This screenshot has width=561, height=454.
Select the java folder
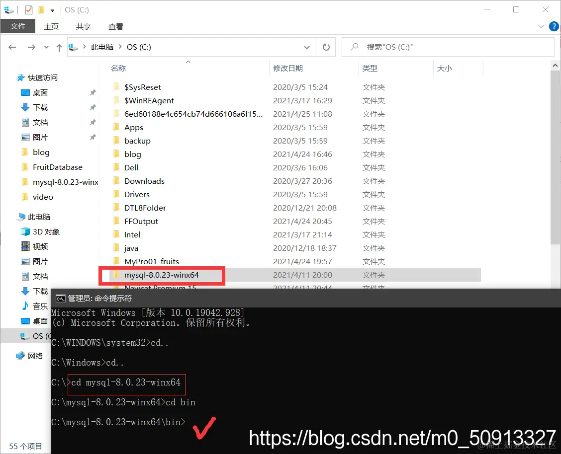coord(131,248)
